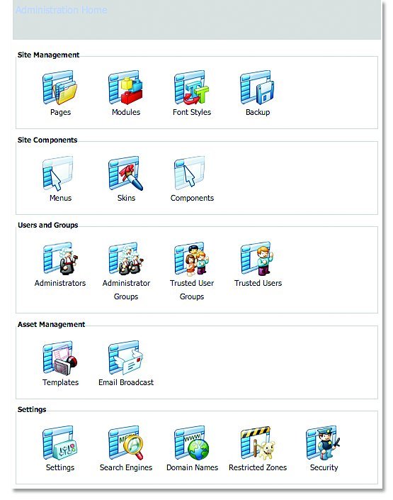Open Administrator Groups icon
The height and width of the screenshot is (500, 393).
click(x=126, y=259)
